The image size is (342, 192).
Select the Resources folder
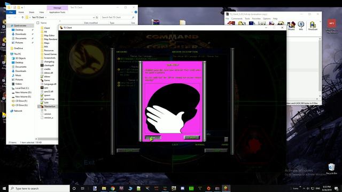coord(49,51)
